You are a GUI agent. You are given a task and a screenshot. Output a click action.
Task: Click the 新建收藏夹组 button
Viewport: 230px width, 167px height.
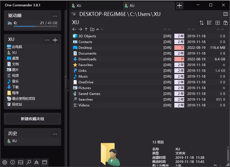pos(33,119)
